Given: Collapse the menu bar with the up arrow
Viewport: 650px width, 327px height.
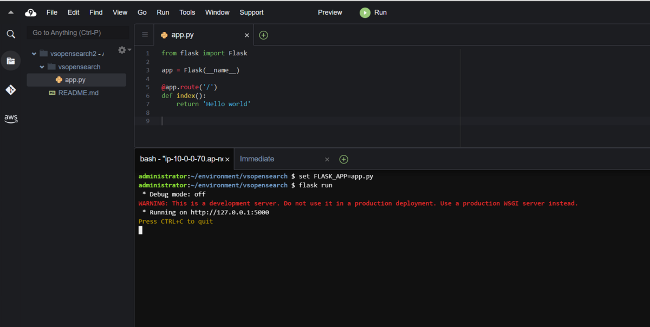Looking at the screenshot, I should (x=11, y=12).
